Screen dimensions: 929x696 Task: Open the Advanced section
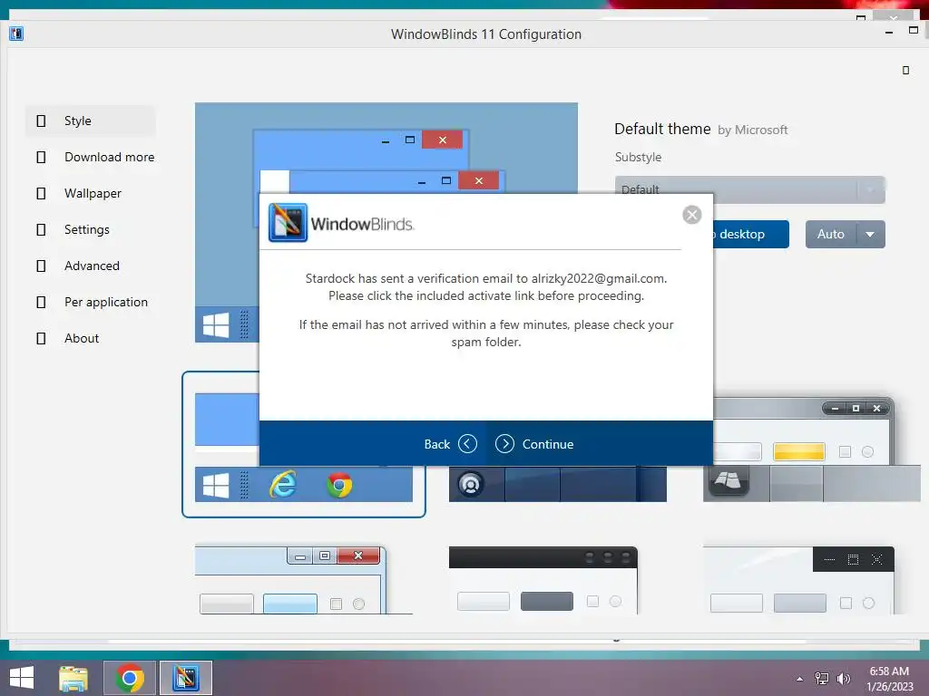click(90, 266)
